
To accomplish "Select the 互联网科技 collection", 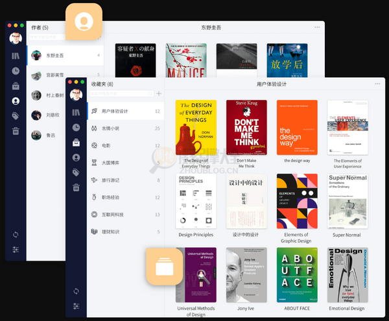I will point(126,215).
